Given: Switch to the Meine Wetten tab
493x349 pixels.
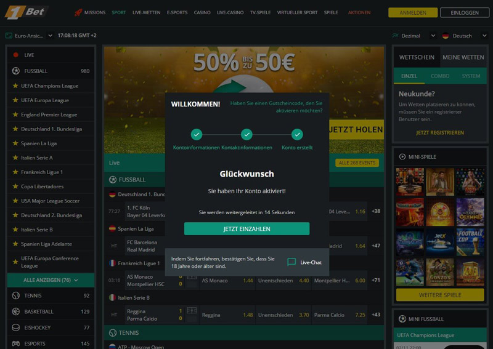Looking at the screenshot, I should (x=463, y=57).
